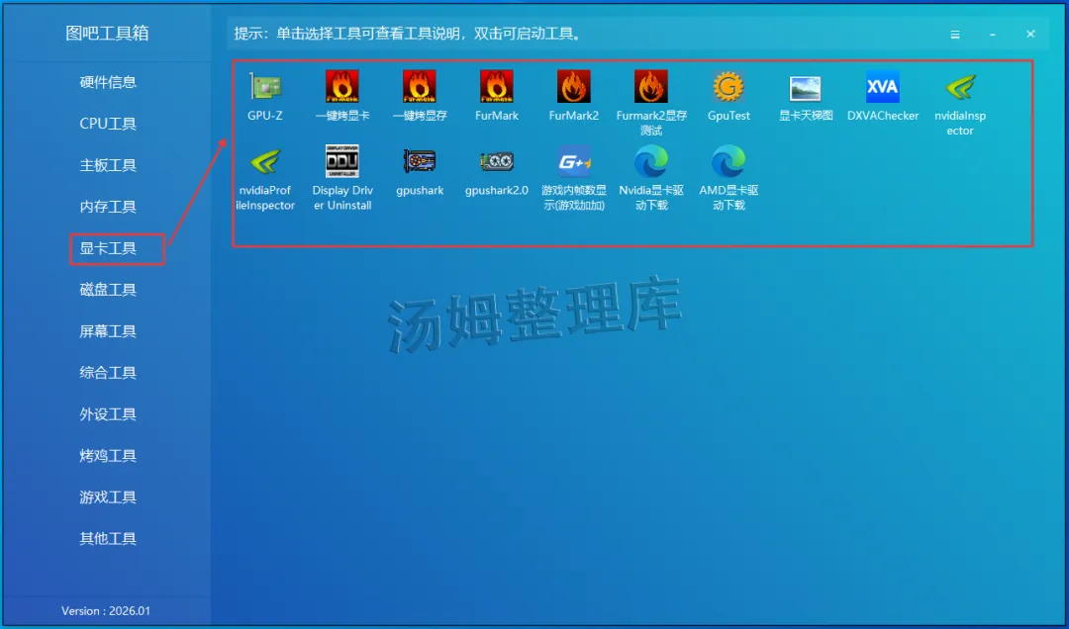The image size is (1069, 629).
Task: Open the 其他工具 category
Action: click(x=108, y=539)
